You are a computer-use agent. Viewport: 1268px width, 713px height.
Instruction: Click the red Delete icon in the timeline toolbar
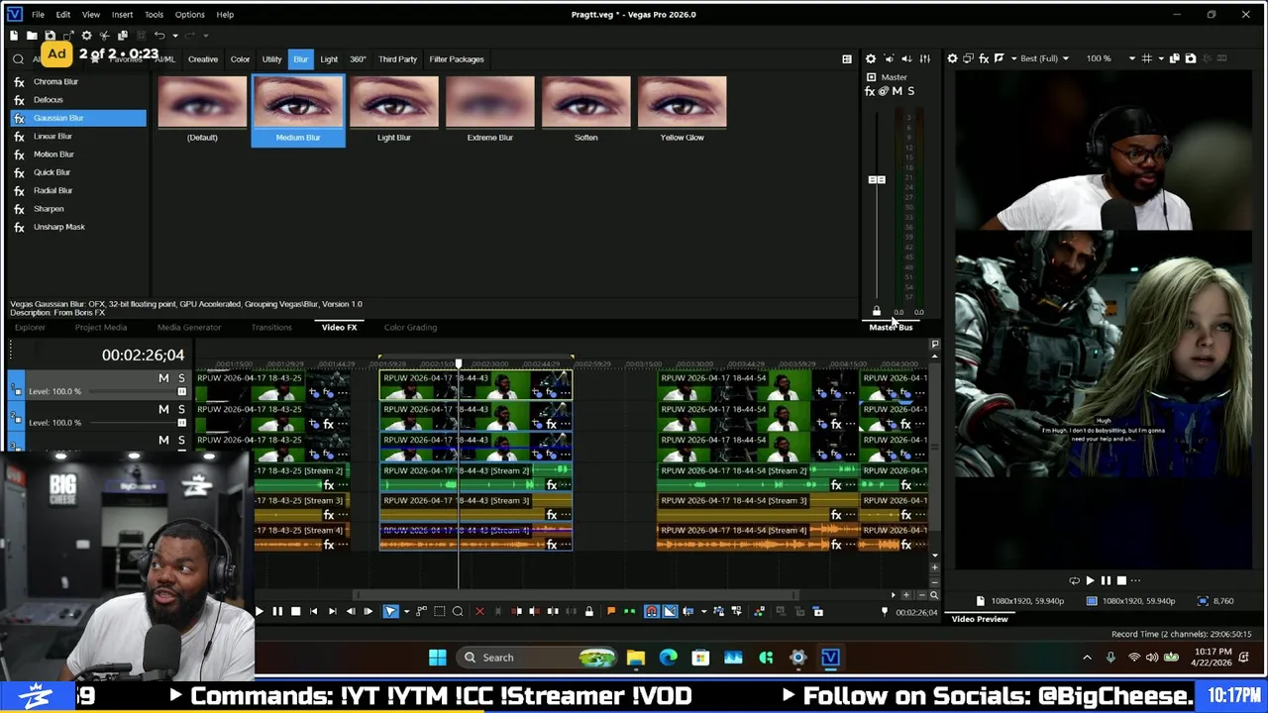(480, 611)
